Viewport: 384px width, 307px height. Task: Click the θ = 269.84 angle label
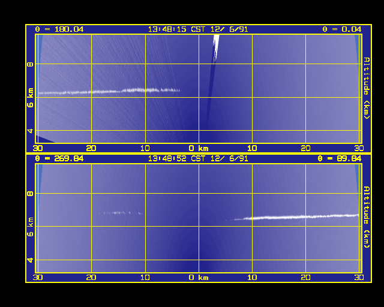pos(59,159)
